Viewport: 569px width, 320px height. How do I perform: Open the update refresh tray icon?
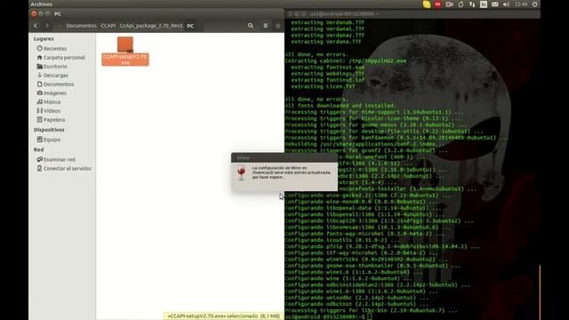[461, 4]
